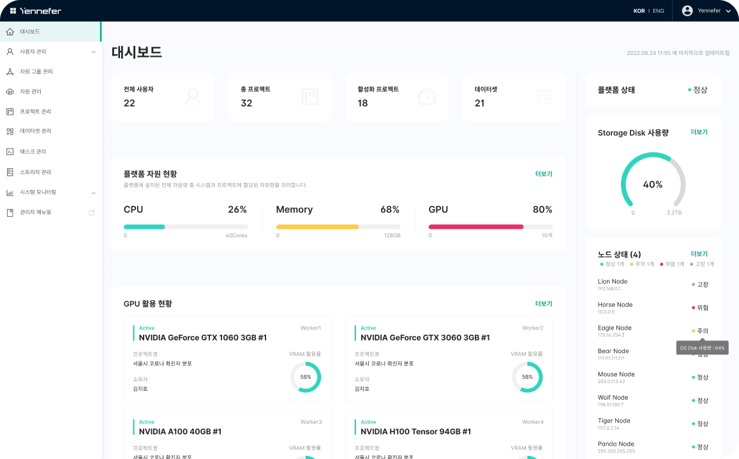Click the GPU usage progress bar
Viewport: 739px width, 459px height.
490,227
